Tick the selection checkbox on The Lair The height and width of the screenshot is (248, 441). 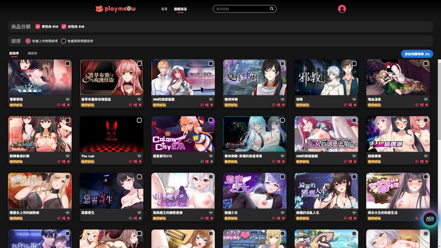(139, 120)
